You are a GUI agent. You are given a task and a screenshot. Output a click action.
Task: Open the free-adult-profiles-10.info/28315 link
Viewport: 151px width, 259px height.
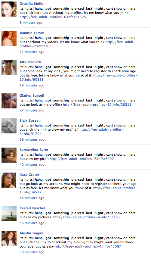click(97, 105)
